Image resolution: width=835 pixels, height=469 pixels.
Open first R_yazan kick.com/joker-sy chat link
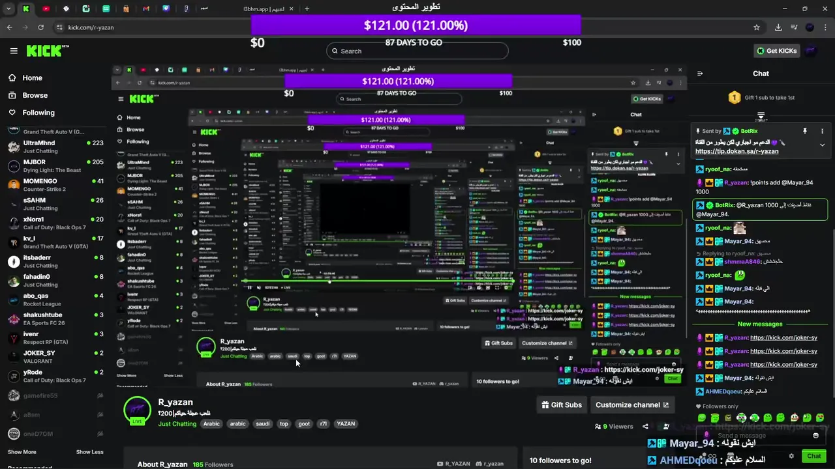coord(783,337)
